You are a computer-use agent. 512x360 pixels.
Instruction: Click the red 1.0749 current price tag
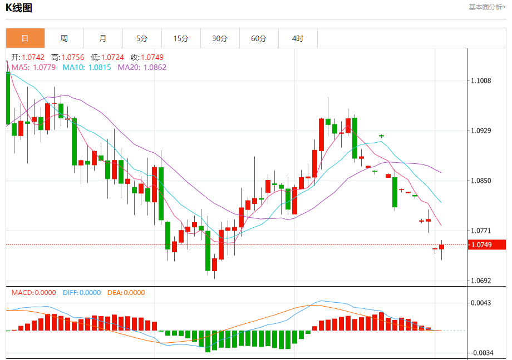tap(487, 245)
